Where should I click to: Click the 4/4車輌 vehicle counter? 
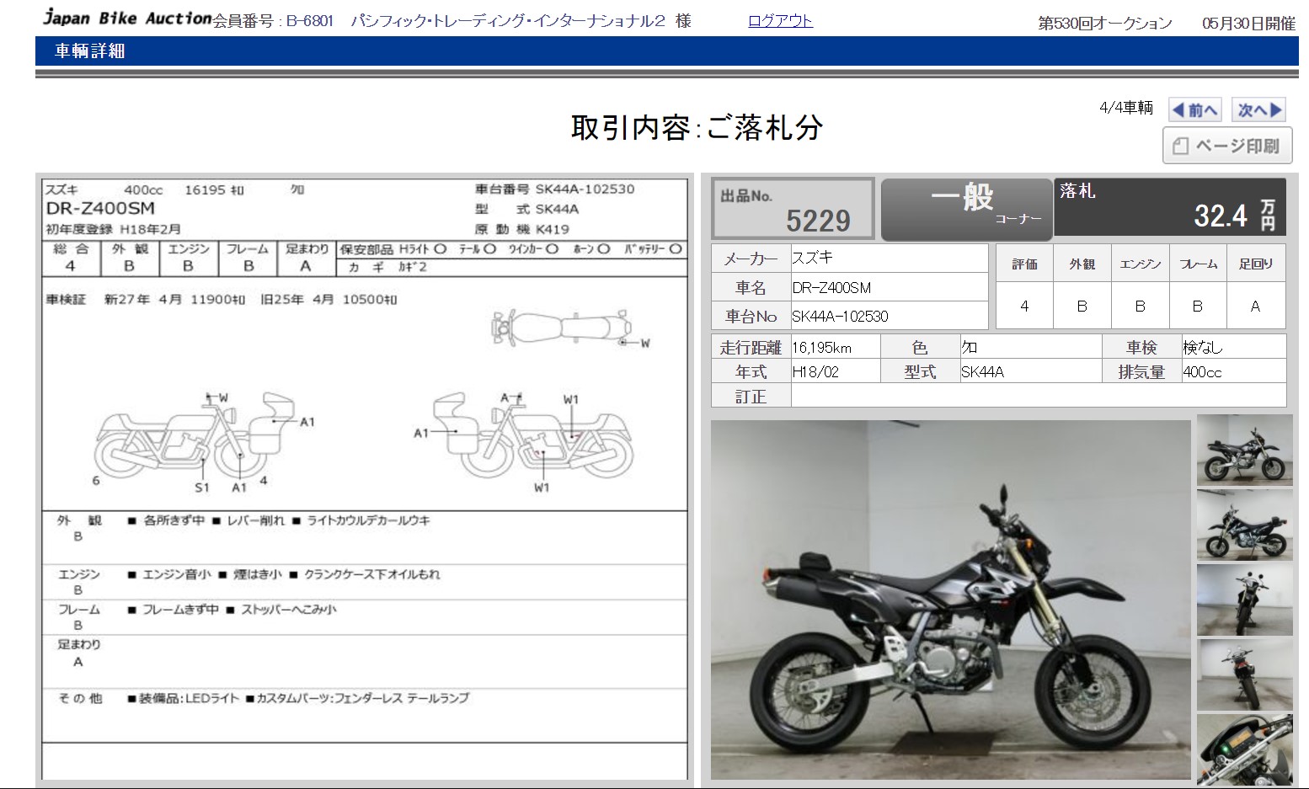point(1126,108)
